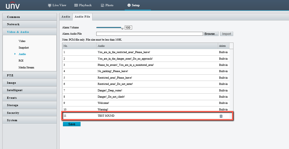Select the Danger!_Do_not_climb! row

pyautogui.click(x=146, y=97)
